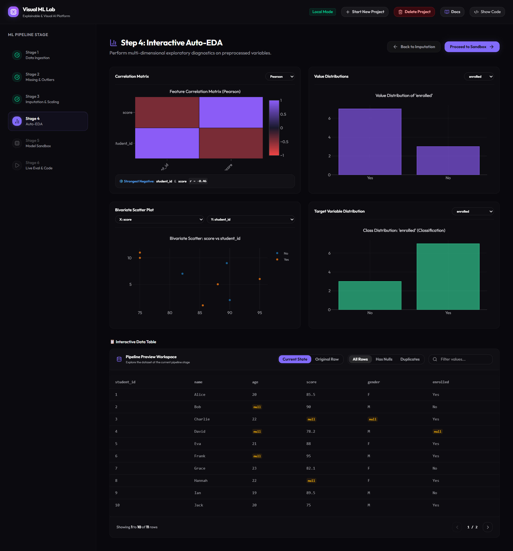The height and width of the screenshot is (551, 513).
Task: Click the Stage 3 Imputation & Scaling check icon
Action: [17, 99]
